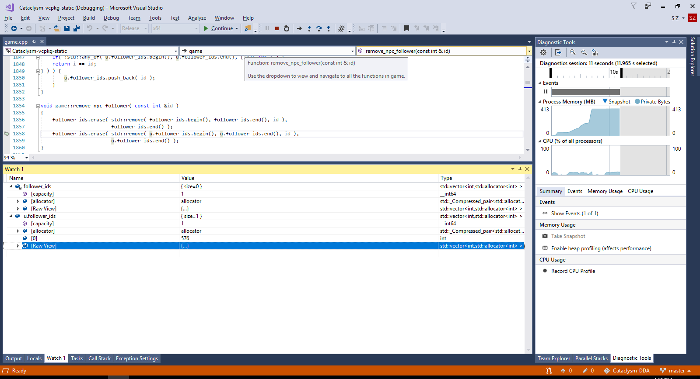
Task: Restart the debugging session
Action: pos(287,28)
